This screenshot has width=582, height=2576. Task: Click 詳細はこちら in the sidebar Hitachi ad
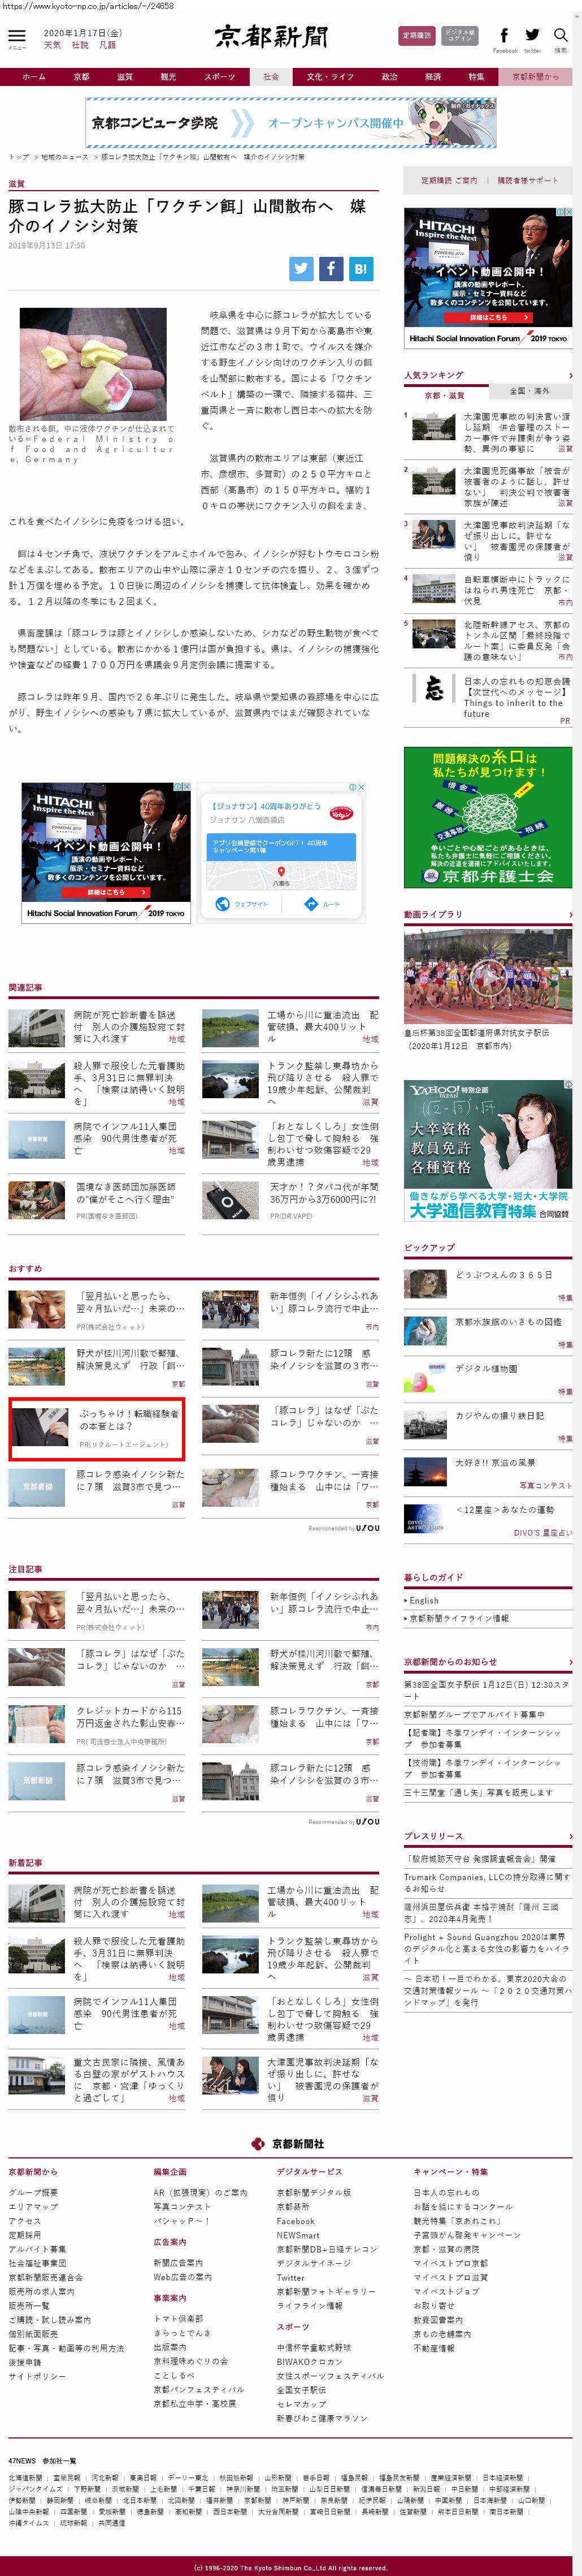click(x=489, y=317)
